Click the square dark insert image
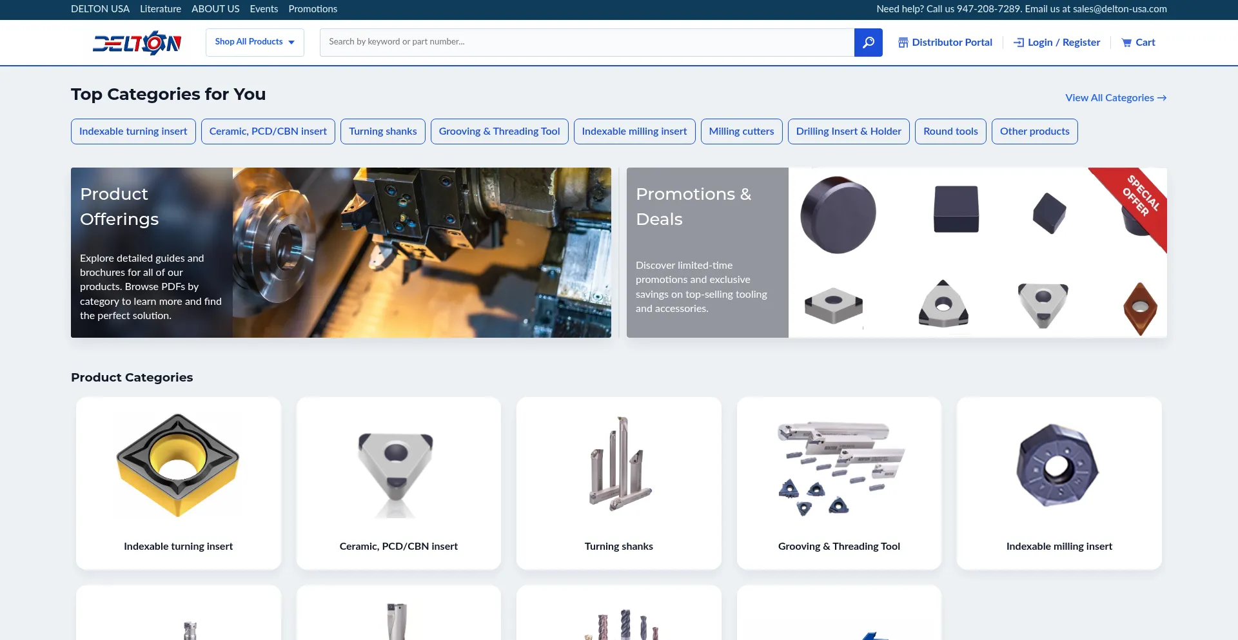 pyautogui.click(x=956, y=209)
